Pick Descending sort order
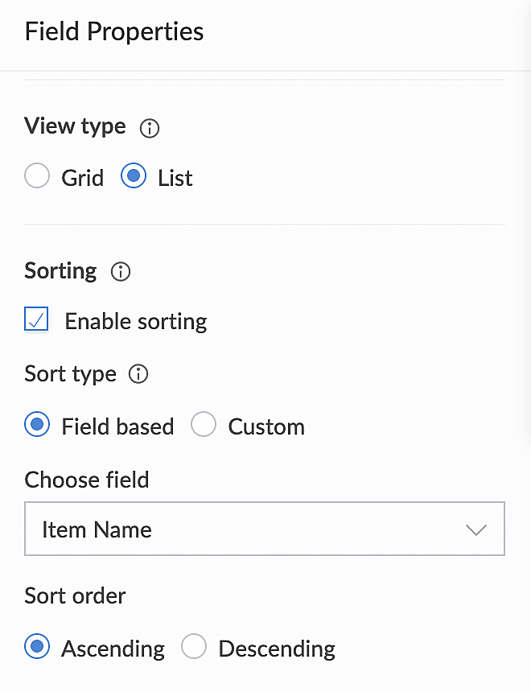This screenshot has width=531, height=692. (194, 646)
